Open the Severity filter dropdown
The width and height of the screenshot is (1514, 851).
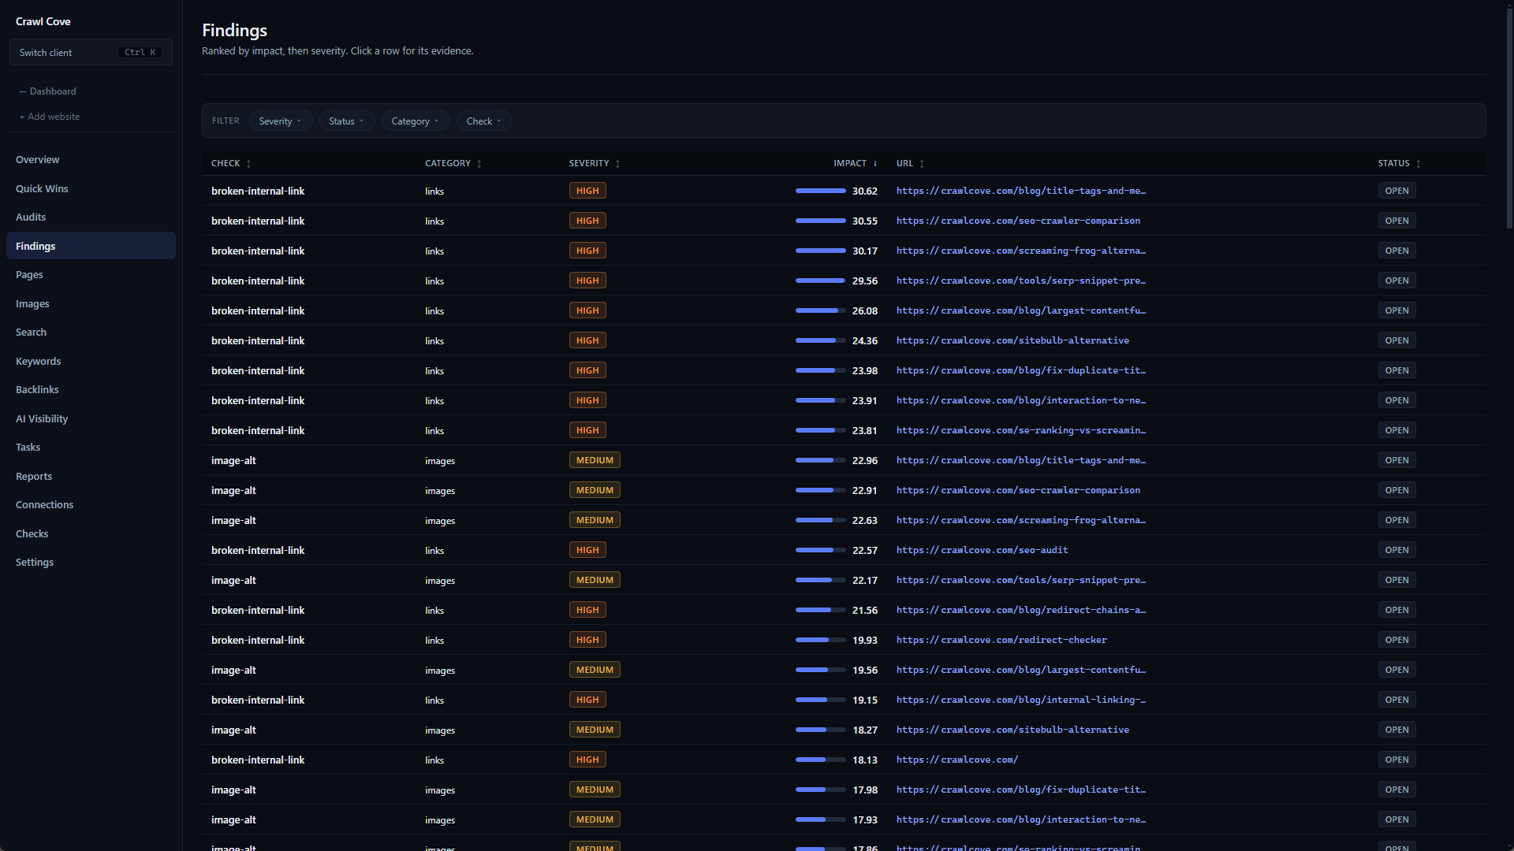point(281,121)
